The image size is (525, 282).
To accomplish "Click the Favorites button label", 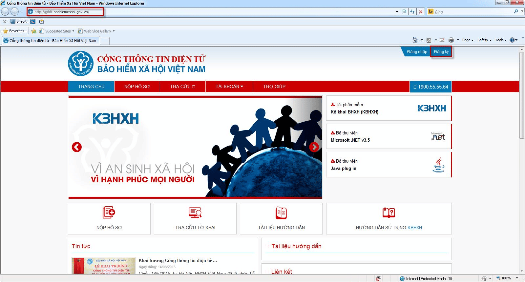I will point(16,31).
